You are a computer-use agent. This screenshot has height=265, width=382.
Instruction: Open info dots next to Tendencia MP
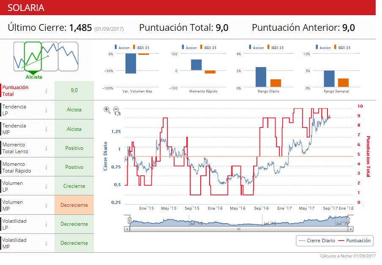pyautogui.click(x=46, y=129)
